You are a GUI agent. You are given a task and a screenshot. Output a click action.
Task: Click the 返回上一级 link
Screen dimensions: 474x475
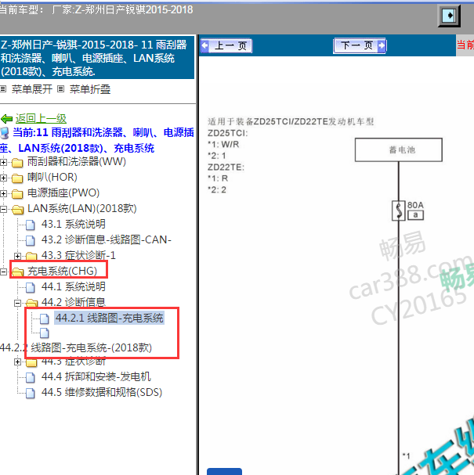click(41, 118)
